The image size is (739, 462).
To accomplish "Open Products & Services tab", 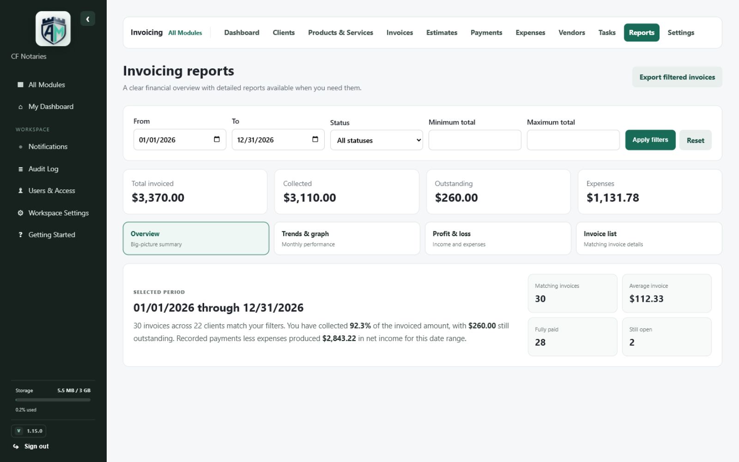I will coord(340,33).
